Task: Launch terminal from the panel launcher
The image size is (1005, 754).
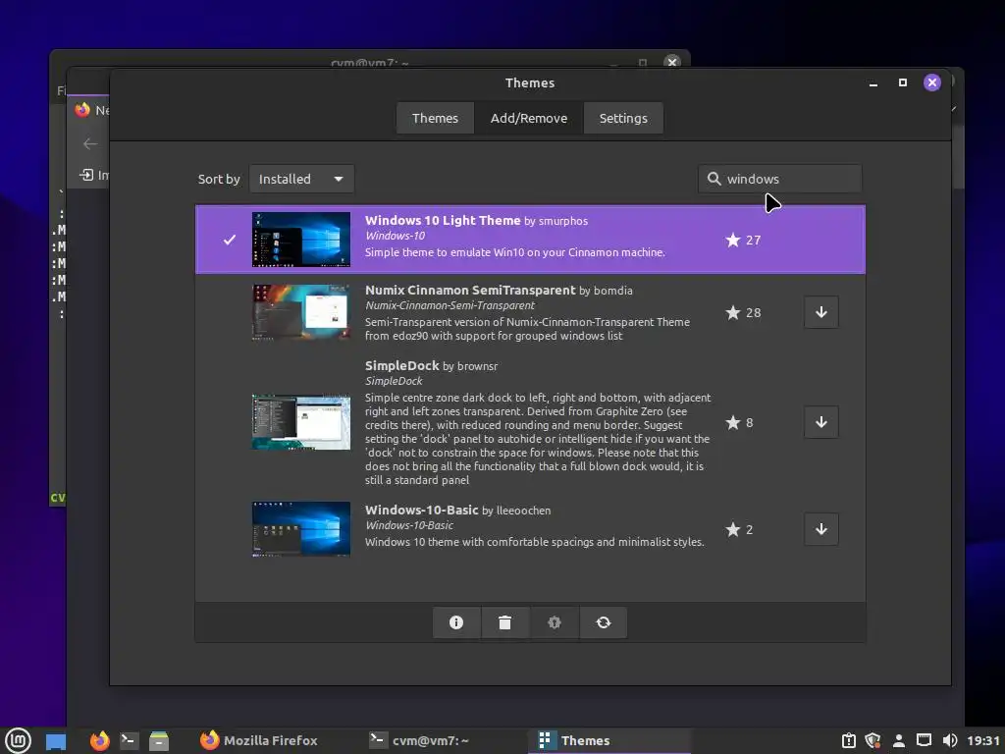Action: [129, 740]
